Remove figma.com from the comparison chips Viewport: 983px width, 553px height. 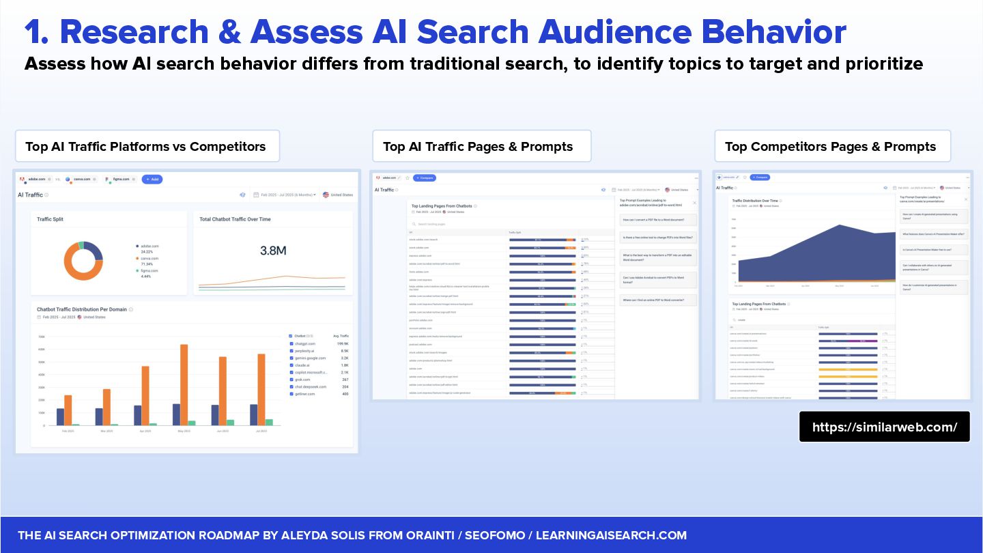tap(134, 180)
